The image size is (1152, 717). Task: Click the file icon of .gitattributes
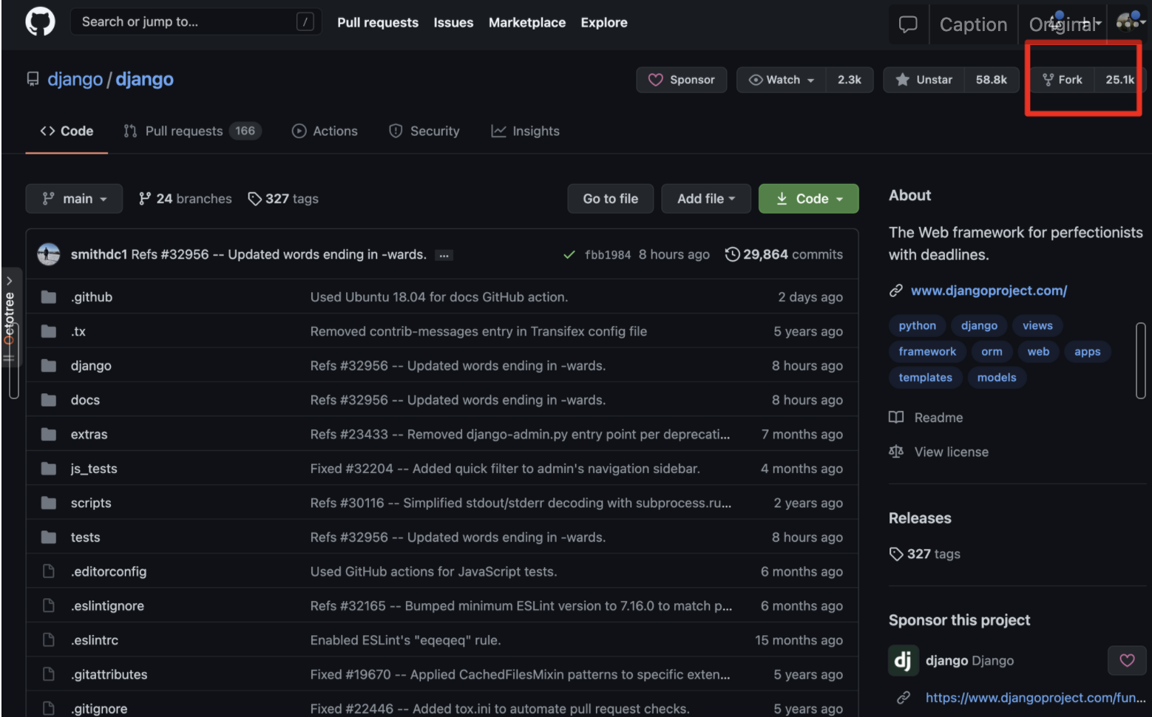[x=49, y=674]
